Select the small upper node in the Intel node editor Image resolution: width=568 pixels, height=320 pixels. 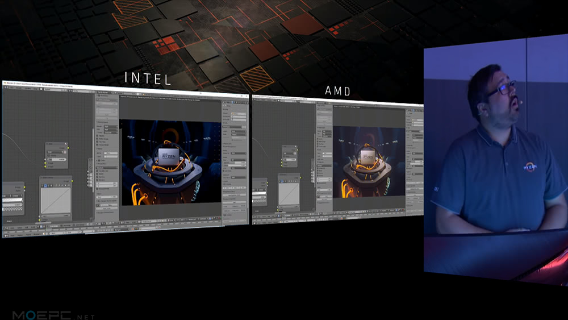click(x=56, y=156)
